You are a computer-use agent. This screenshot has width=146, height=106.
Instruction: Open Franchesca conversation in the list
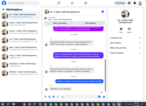pos(20,65)
